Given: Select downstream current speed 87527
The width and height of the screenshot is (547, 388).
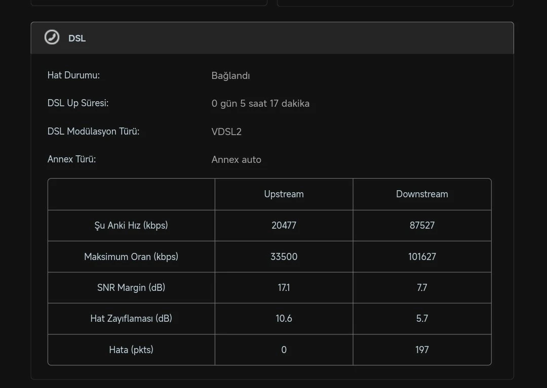Looking at the screenshot, I should (x=422, y=225).
